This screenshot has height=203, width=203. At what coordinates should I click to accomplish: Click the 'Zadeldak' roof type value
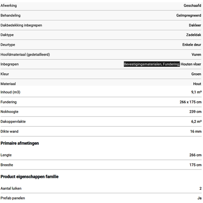(x=194, y=35)
